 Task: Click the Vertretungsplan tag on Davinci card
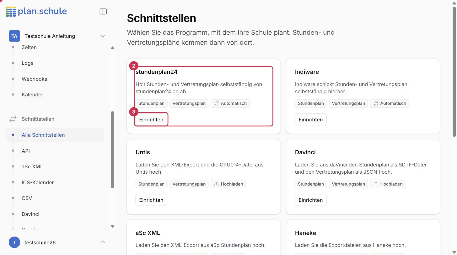(348, 184)
